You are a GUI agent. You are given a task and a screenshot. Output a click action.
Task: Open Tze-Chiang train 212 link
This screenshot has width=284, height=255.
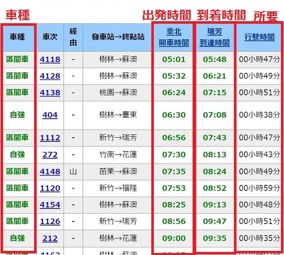click(50, 238)
